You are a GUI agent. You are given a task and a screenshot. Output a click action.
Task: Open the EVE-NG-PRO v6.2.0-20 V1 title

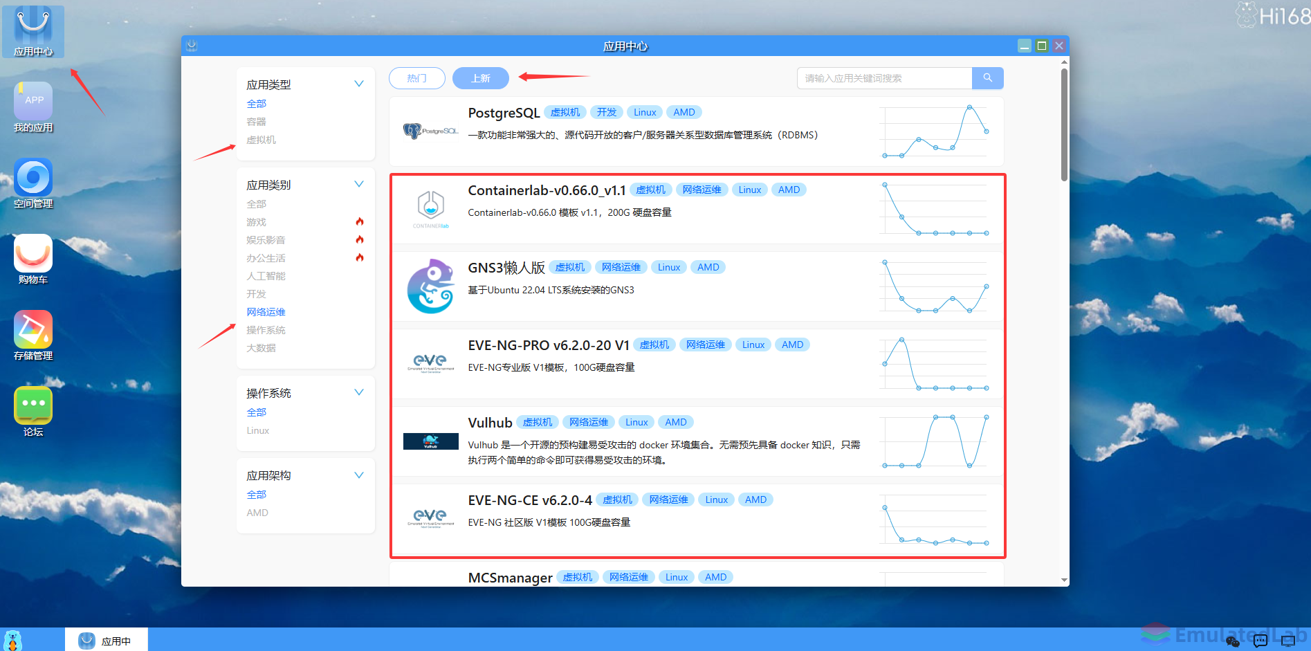click(549, 345)
